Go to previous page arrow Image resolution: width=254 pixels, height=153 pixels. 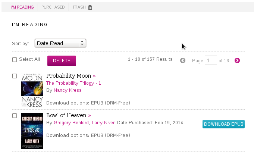[x=183, y=60]
